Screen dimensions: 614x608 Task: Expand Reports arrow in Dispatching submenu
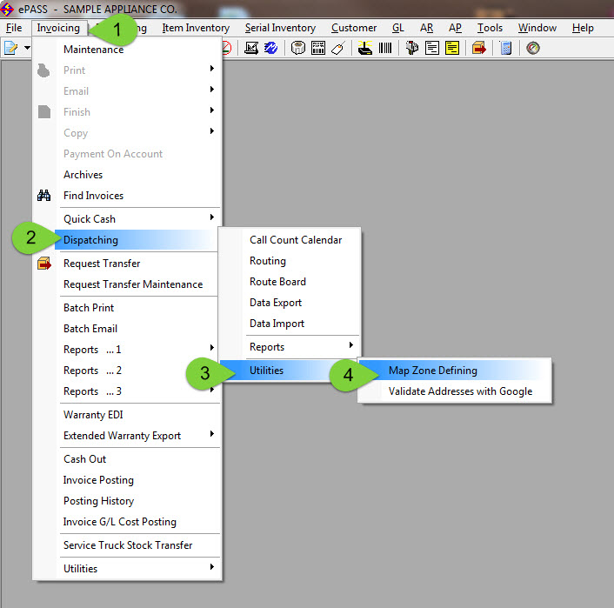(x=351, y=345)
